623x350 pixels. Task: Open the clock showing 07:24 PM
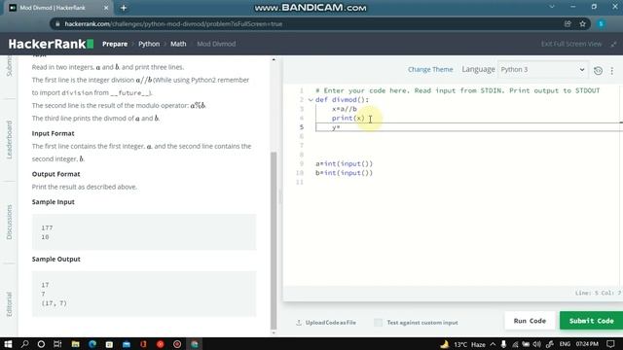(587, 344)
